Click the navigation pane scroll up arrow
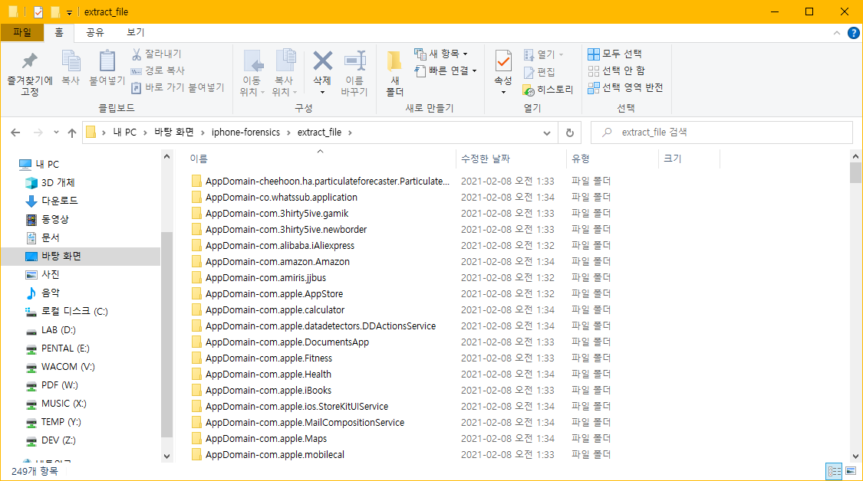863x481 pixels. pos(166,157)
